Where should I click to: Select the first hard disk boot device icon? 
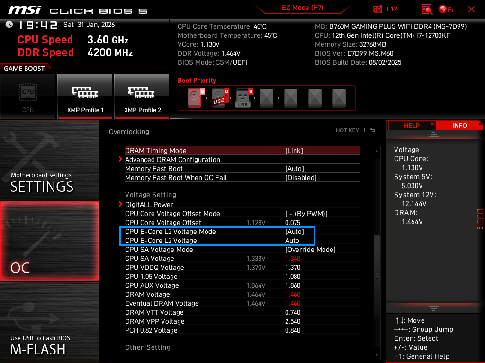[x=195, y=98]
